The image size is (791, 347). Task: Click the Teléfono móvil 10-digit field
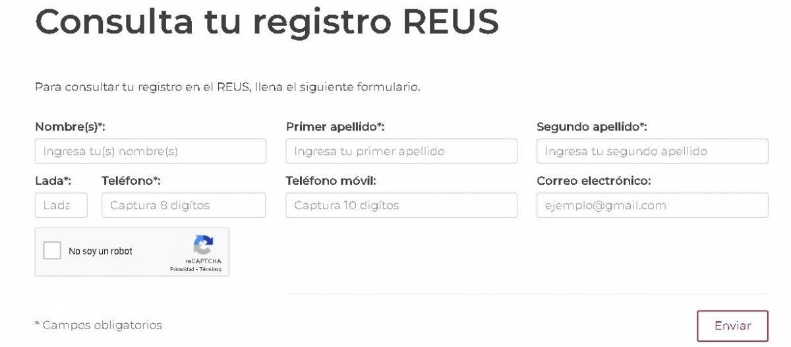(401, 205)
